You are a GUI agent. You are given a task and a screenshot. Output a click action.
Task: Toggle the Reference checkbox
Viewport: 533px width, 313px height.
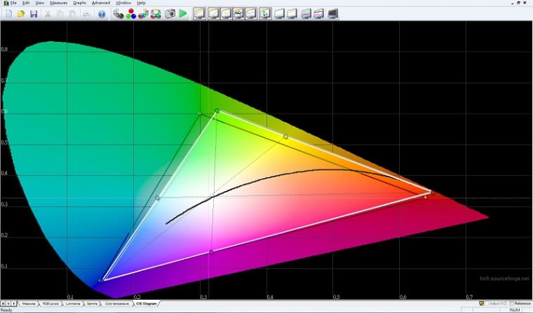(510, 303)
